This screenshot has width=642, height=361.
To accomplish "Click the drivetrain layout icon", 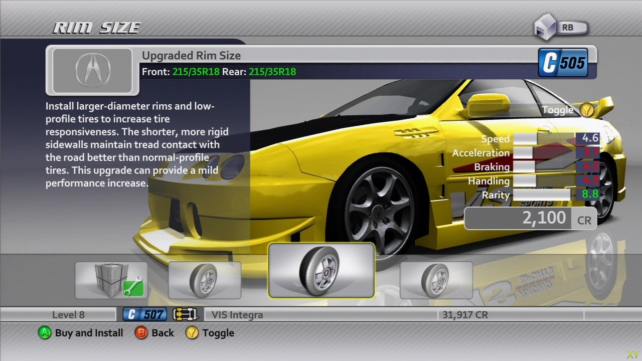I will (x=185, y=315).
